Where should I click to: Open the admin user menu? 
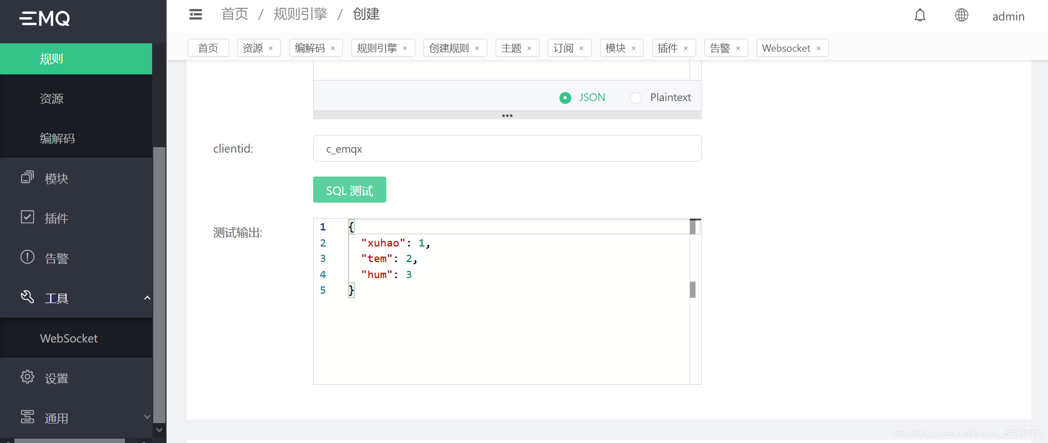pyautogui.click(x=1008, y=17)
